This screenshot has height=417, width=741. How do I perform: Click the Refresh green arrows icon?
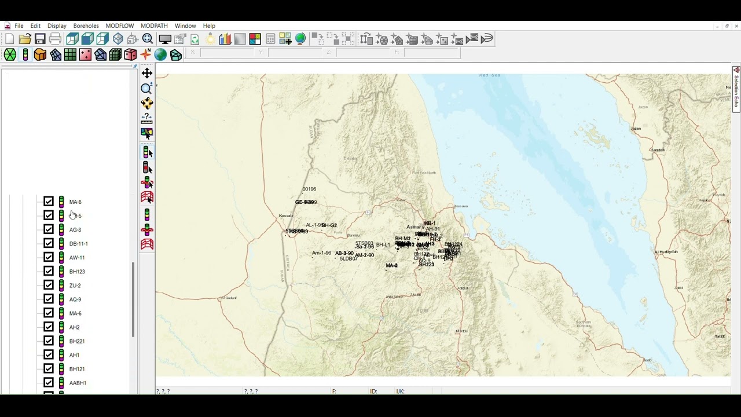[195, 39]
